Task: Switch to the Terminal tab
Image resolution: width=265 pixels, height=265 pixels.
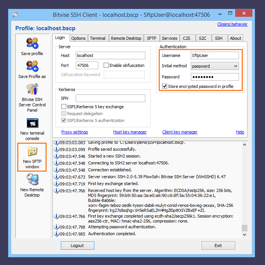Action: pyautogui.click(x=98, y=38)
